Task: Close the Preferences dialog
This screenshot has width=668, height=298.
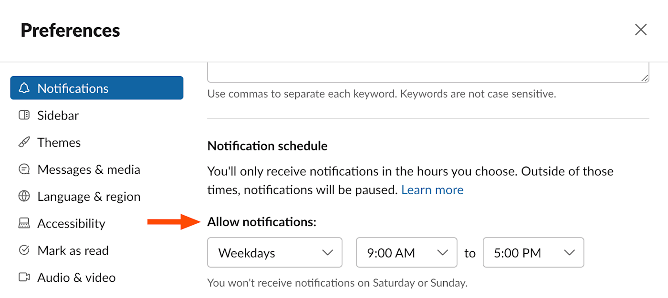Action: tap(641, 30)
